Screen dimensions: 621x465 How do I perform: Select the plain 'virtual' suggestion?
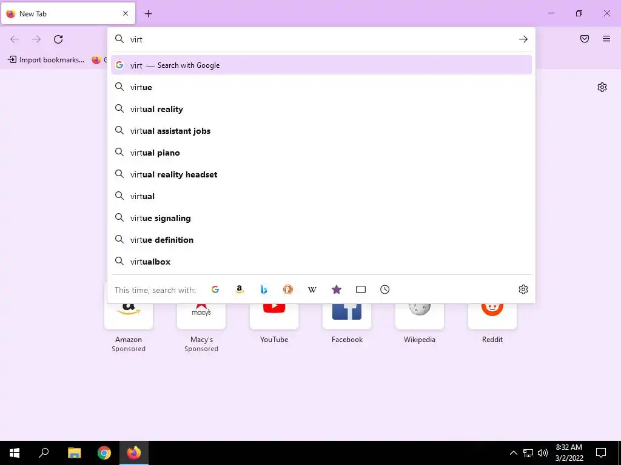point(321,196)
